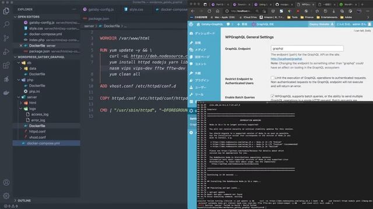Open error_log in the logs folder

coord(38,120)
